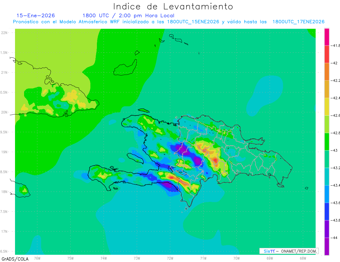The image size is (340, 262).
Task: Click the longitude label '76W'
Action: (37, 258)
